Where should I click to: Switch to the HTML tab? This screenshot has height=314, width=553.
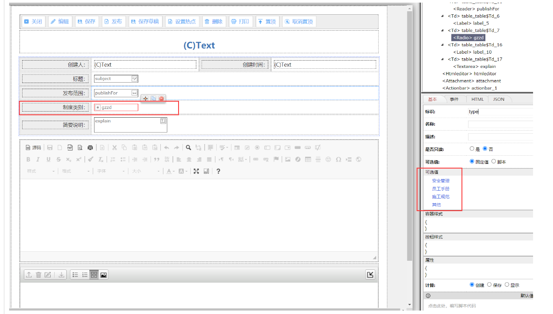(477, 99)
